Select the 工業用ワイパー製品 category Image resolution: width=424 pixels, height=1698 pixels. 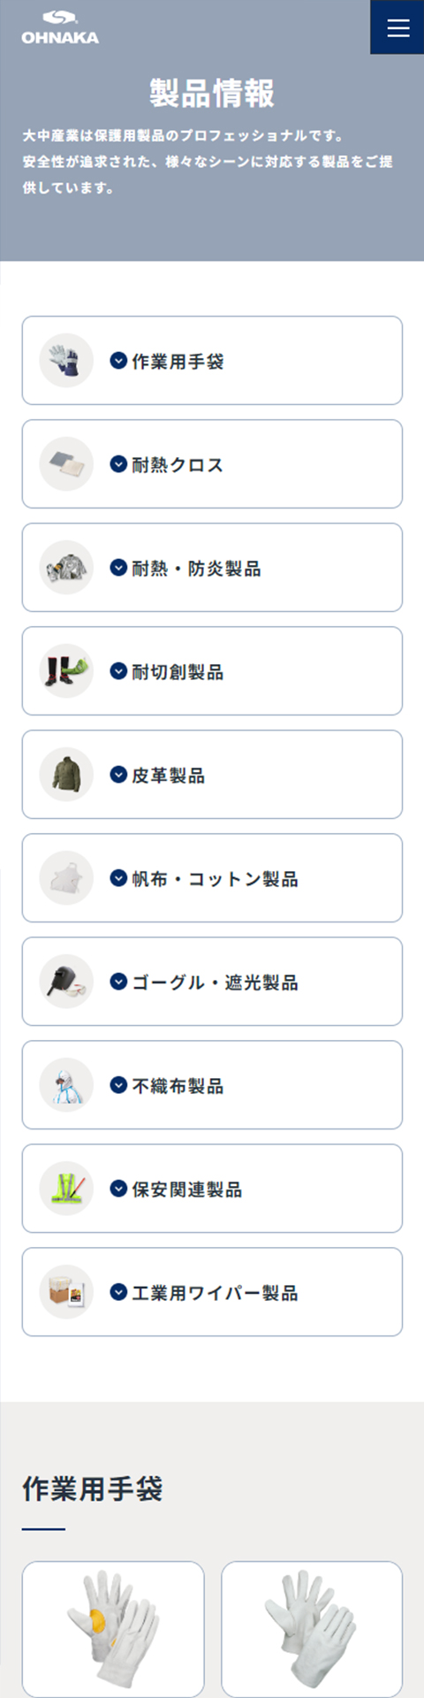click(x=212, y=1292)
